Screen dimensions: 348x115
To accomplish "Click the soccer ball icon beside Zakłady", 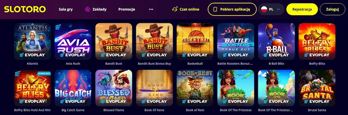I will coord(87,9).
